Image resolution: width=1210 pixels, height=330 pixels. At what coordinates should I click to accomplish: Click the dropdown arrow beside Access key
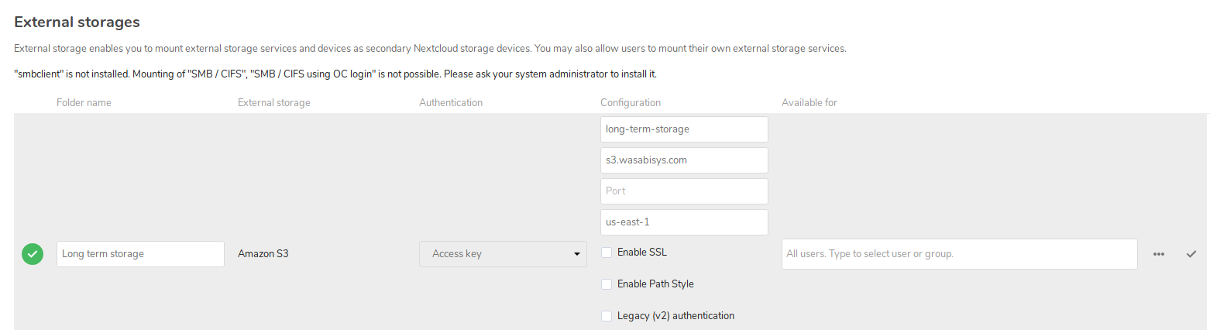pos(576,254)
